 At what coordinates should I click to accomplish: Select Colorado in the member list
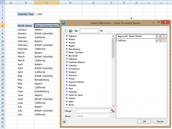tap(73, 66)
